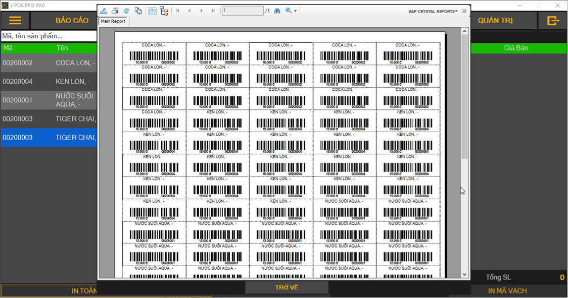Click the report vertical scrollbar down arrow
Image resolution: width=568 pixels, height=298 pixels.
coord(465,275)
